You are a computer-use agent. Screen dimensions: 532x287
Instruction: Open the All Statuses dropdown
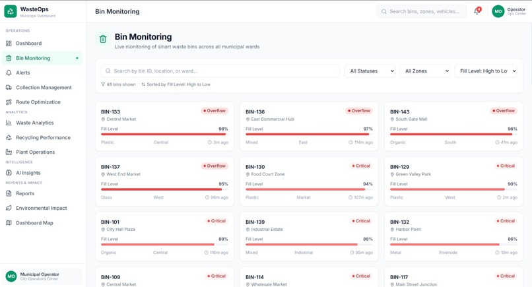tap(370, 71)
